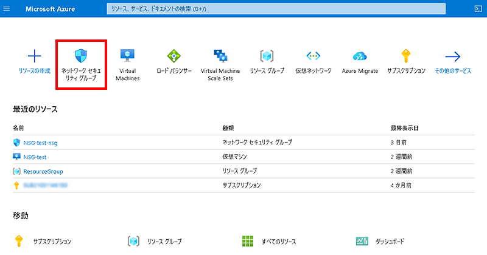Open the Virtual Machines monitor icon
The height and width of the screenshot is (255, 487).
click(x=127, y=55)
